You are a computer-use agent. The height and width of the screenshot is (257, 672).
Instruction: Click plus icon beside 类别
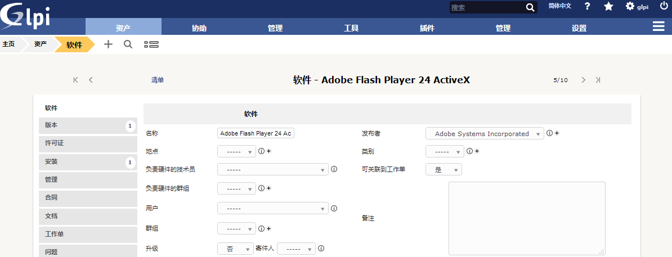point(477,151)
